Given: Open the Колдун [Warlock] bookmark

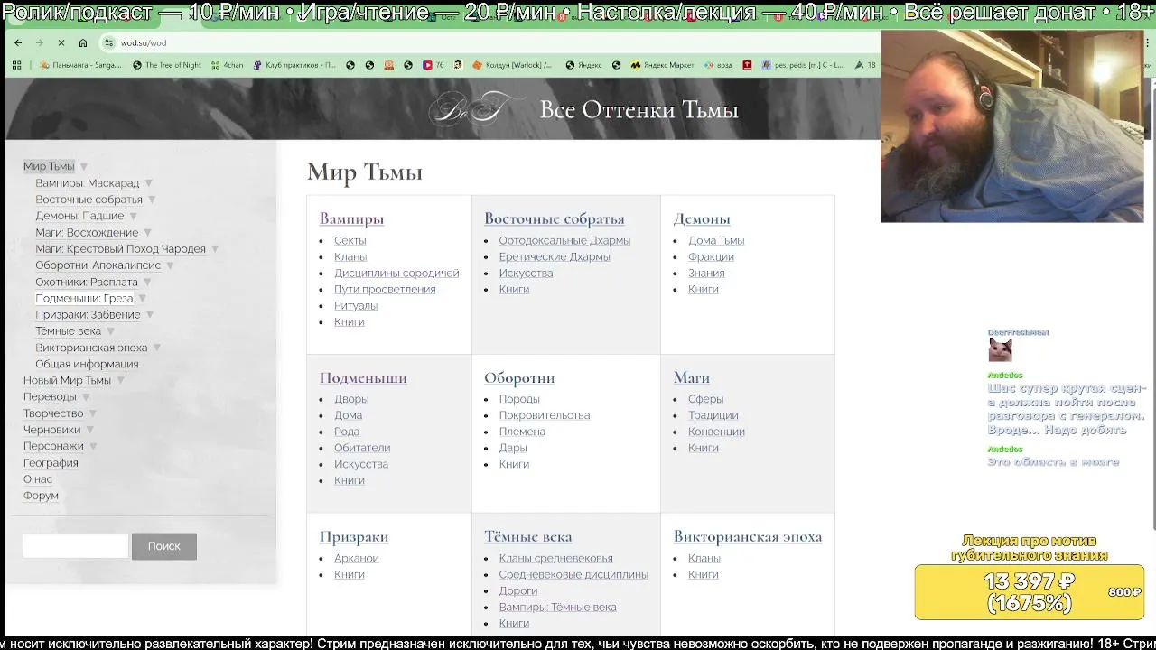Looking at the screenshot, I should 514,65.
